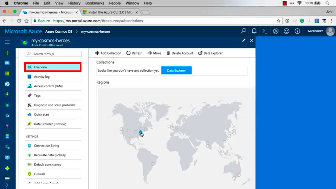Image resolution: width=336 pixels, height=189 pixels.
Task: Launch Data Explorer from the Collections banner
Action: pos(176,70)
